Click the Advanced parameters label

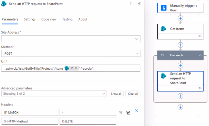pos(17,88)
